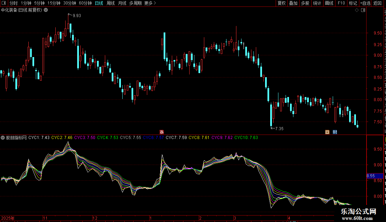This screenshot has width=386, height=222.
Task: Click the 7.35 low price label
Action: 279,129
